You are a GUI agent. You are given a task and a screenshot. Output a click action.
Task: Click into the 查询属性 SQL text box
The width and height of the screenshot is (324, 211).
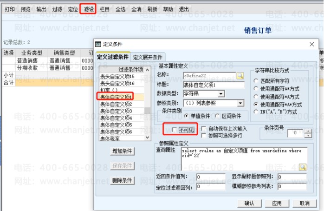point(244,159)
